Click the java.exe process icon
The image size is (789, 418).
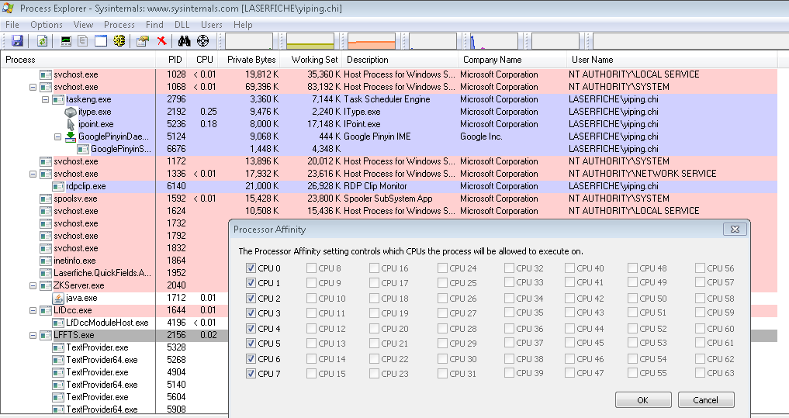(58, 298)
